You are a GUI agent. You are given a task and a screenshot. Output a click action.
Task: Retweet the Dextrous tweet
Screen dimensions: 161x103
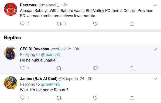[59, 24]
